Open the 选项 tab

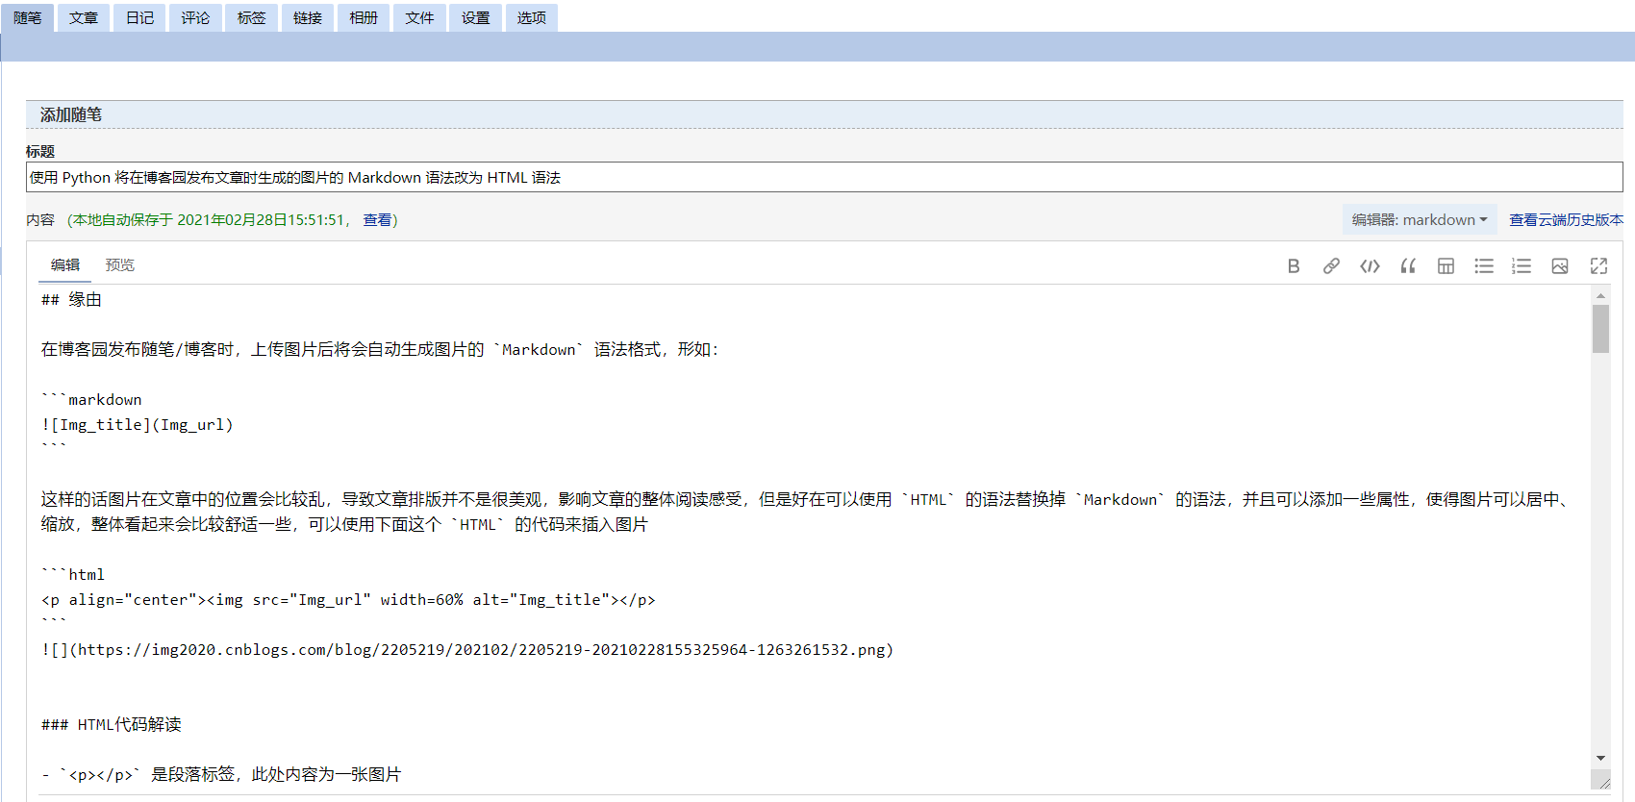[x=531, y=18]
